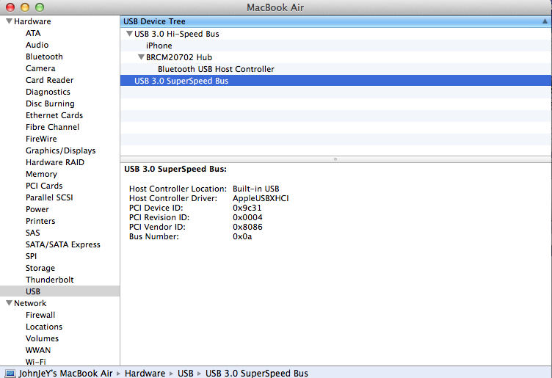Image resolution: width=552 pixels, height=378 pixels.
Task: Select the iPhone device row
Action: [x=336, y=46]
